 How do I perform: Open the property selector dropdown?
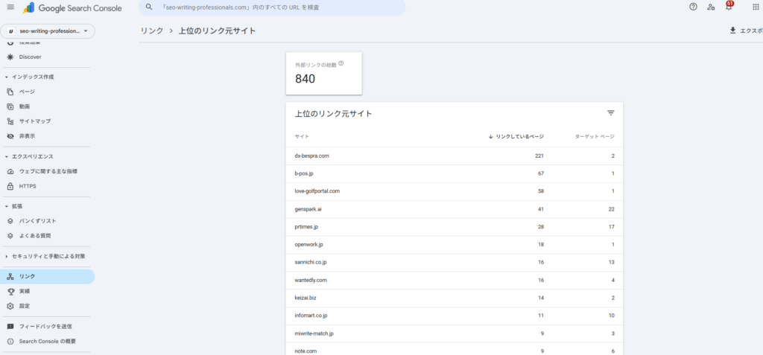[x=48, y=31]
